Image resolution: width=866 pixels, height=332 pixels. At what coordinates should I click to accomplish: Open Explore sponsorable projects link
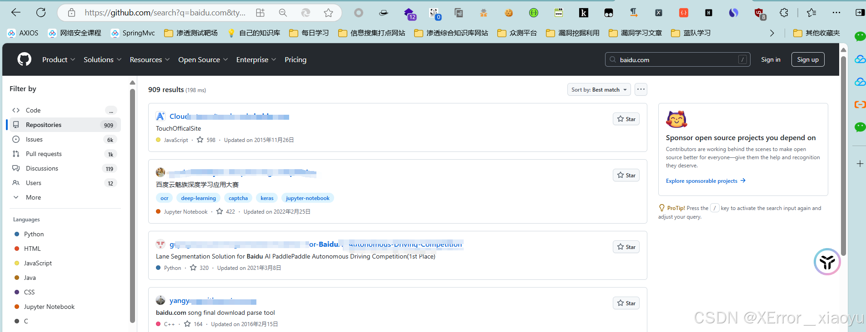(x=706, y=181)
